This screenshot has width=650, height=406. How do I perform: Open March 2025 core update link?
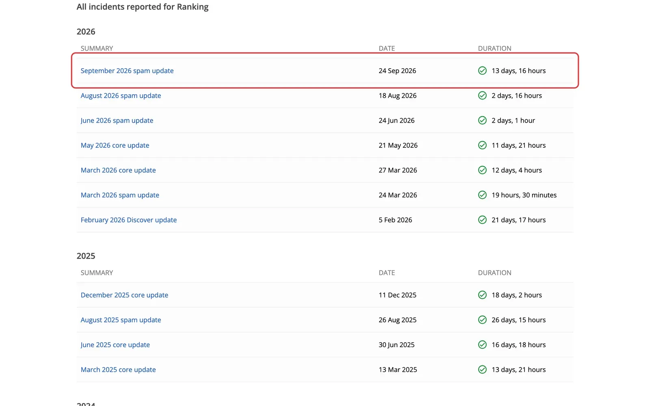[118, 369]
